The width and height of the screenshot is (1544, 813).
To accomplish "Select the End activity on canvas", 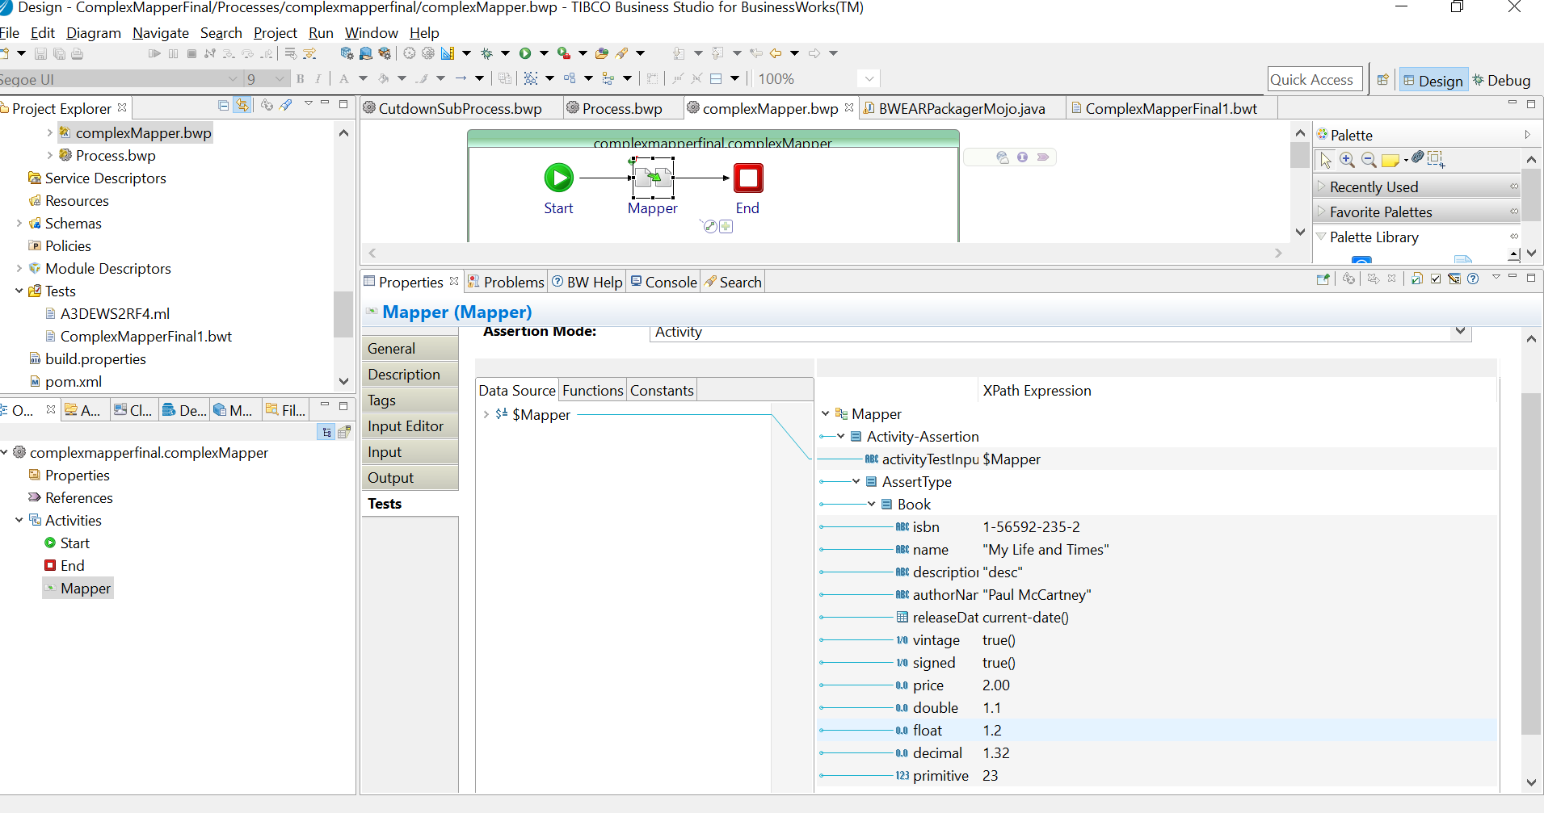I will 748,178.
